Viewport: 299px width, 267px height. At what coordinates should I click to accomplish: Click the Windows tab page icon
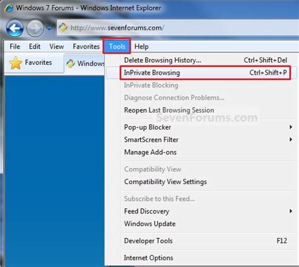click(x=71, y=63)
